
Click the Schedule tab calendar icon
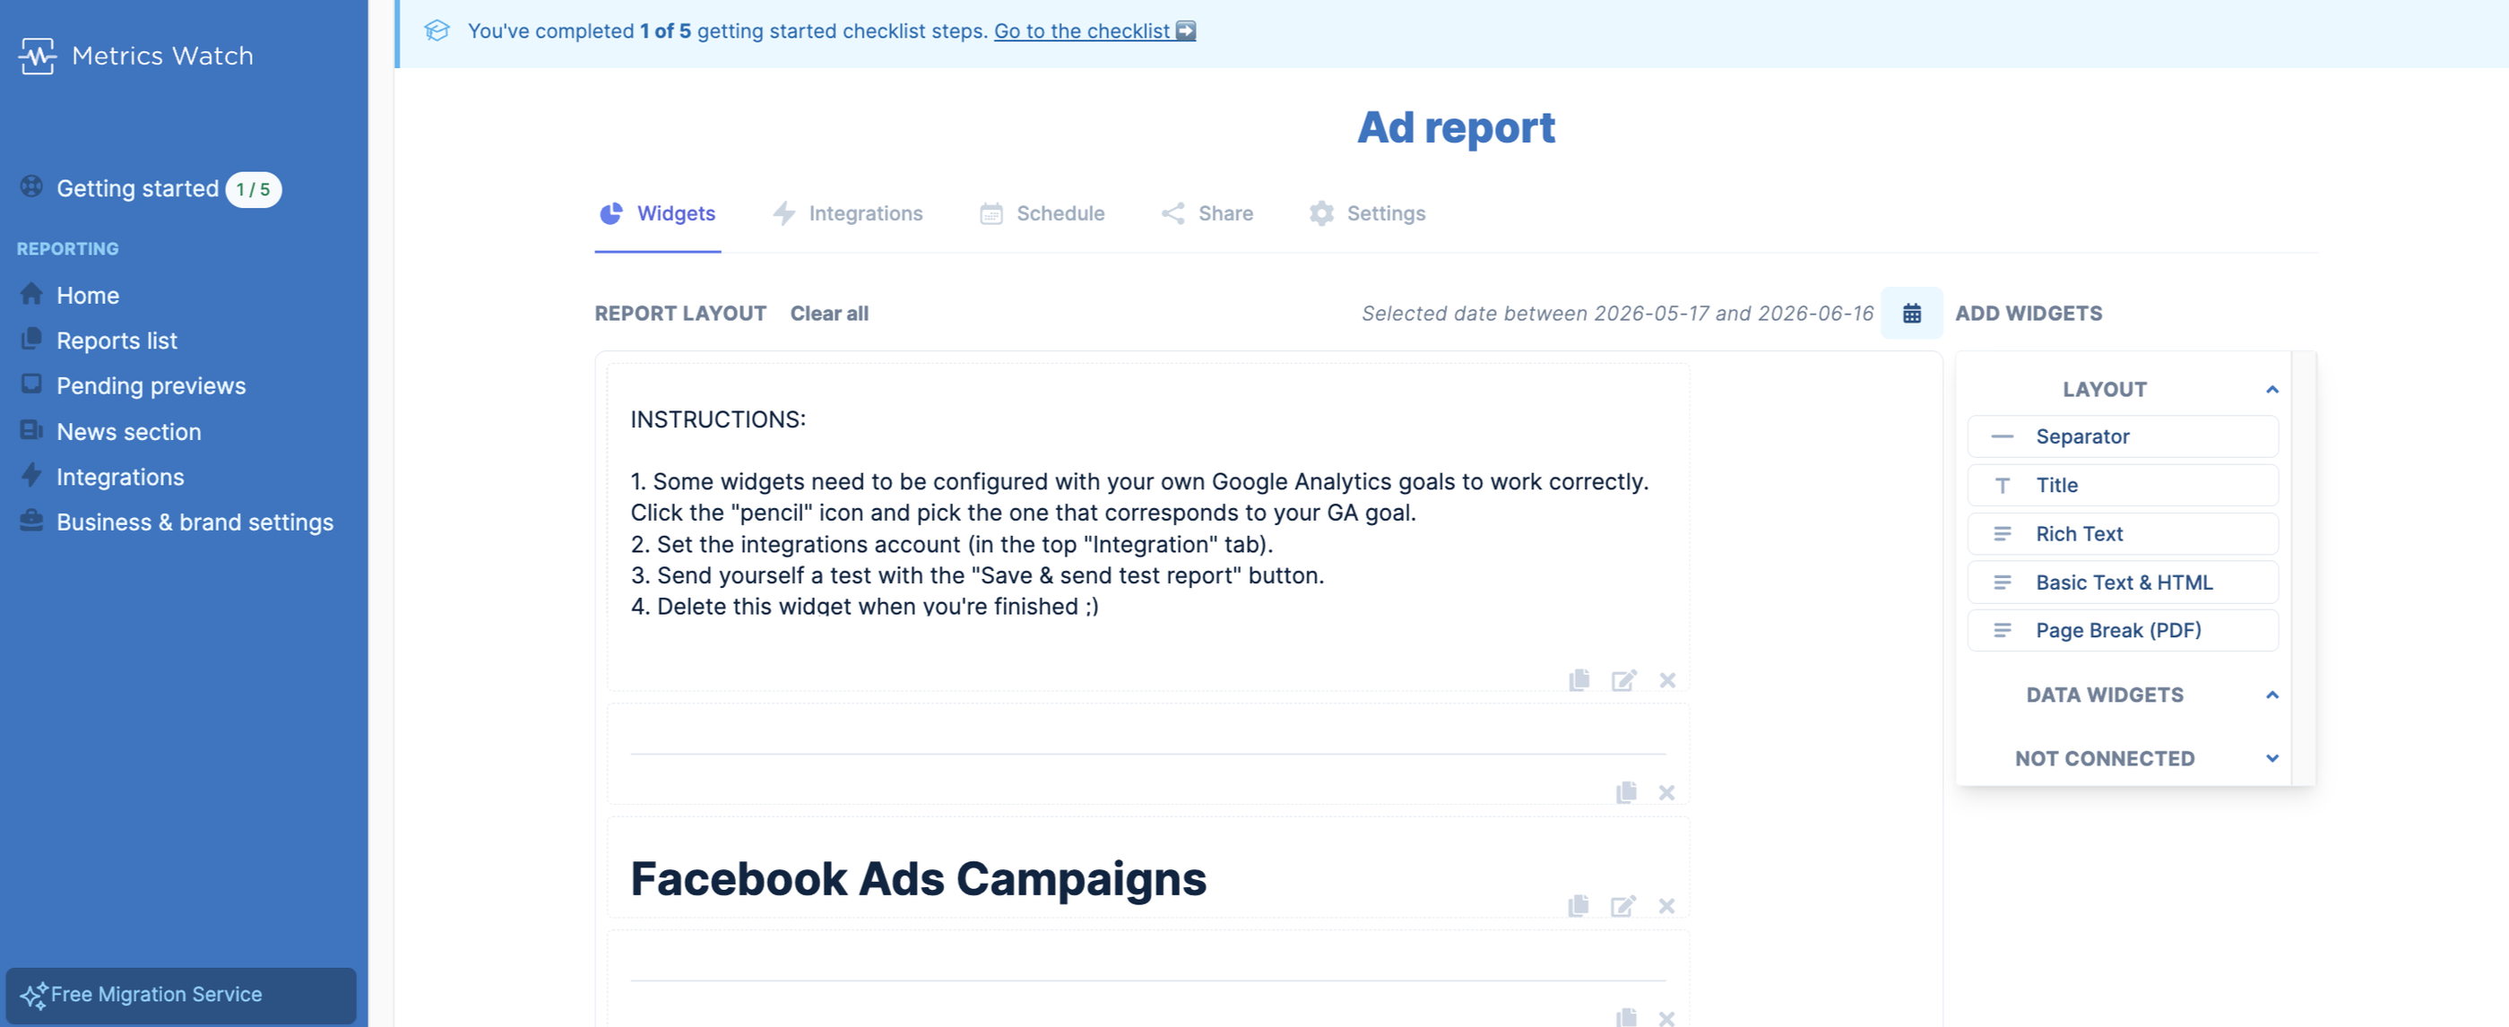coord(991,213)
